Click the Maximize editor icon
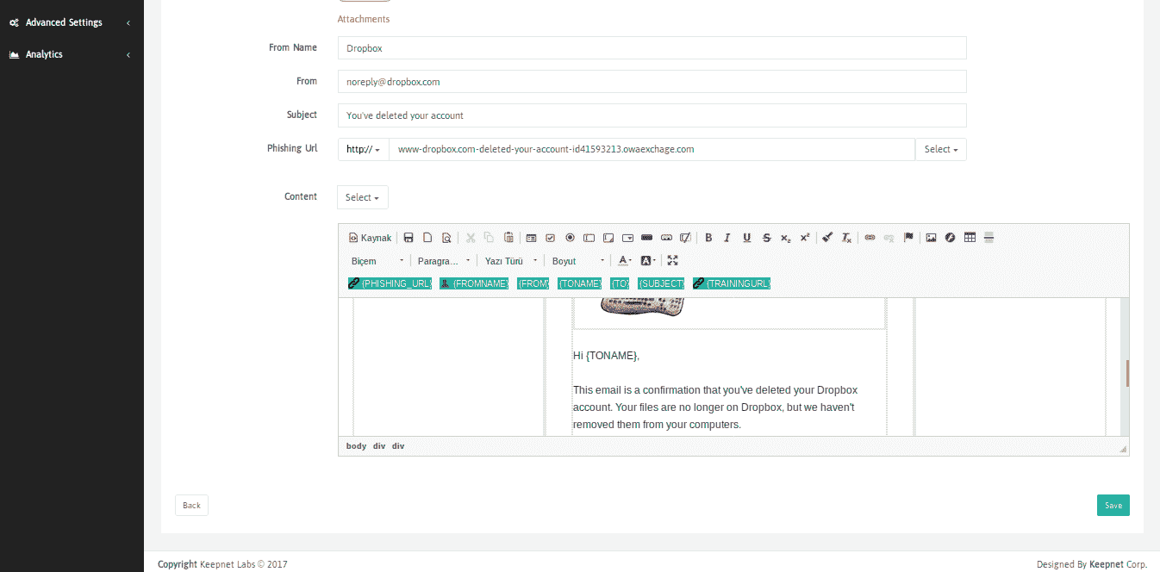1160x572 pixels. coord(673,260)
